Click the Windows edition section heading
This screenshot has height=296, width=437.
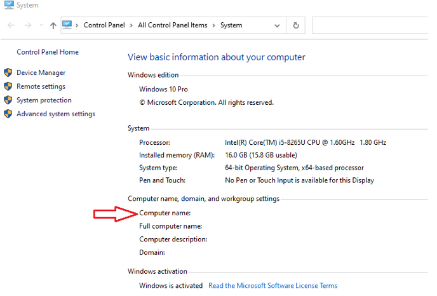point(153,75)
